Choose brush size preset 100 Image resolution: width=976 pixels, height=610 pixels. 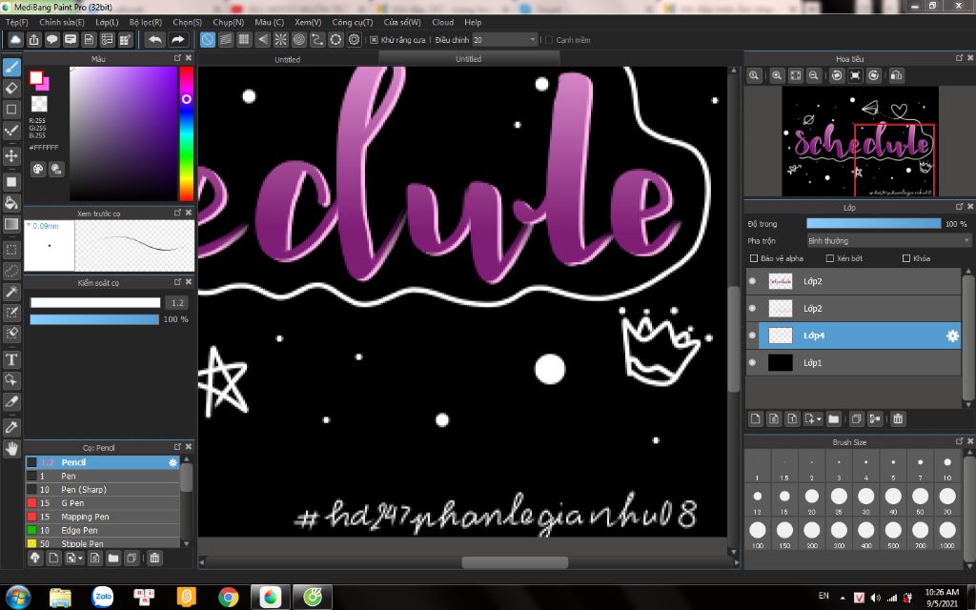pyautogui.click(x=758, y=534)
